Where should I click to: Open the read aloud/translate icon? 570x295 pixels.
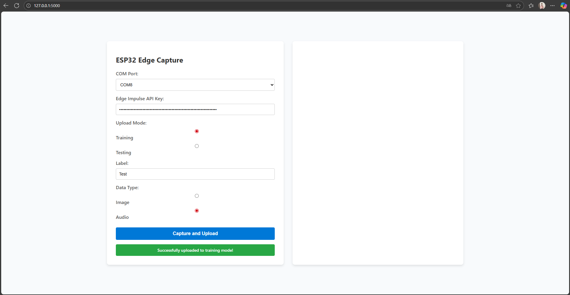(509, 6)
